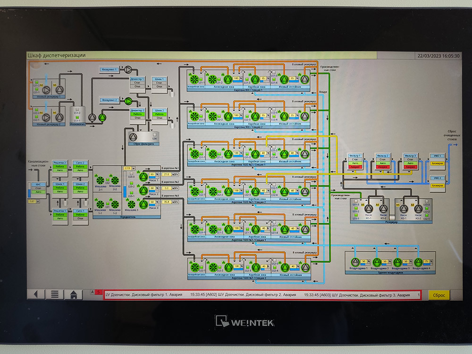472x354 pixels.
Task: Toggle the Фильтр 1 Авто mode indicator
Action: pyautogui.click(x=355, y=163)
